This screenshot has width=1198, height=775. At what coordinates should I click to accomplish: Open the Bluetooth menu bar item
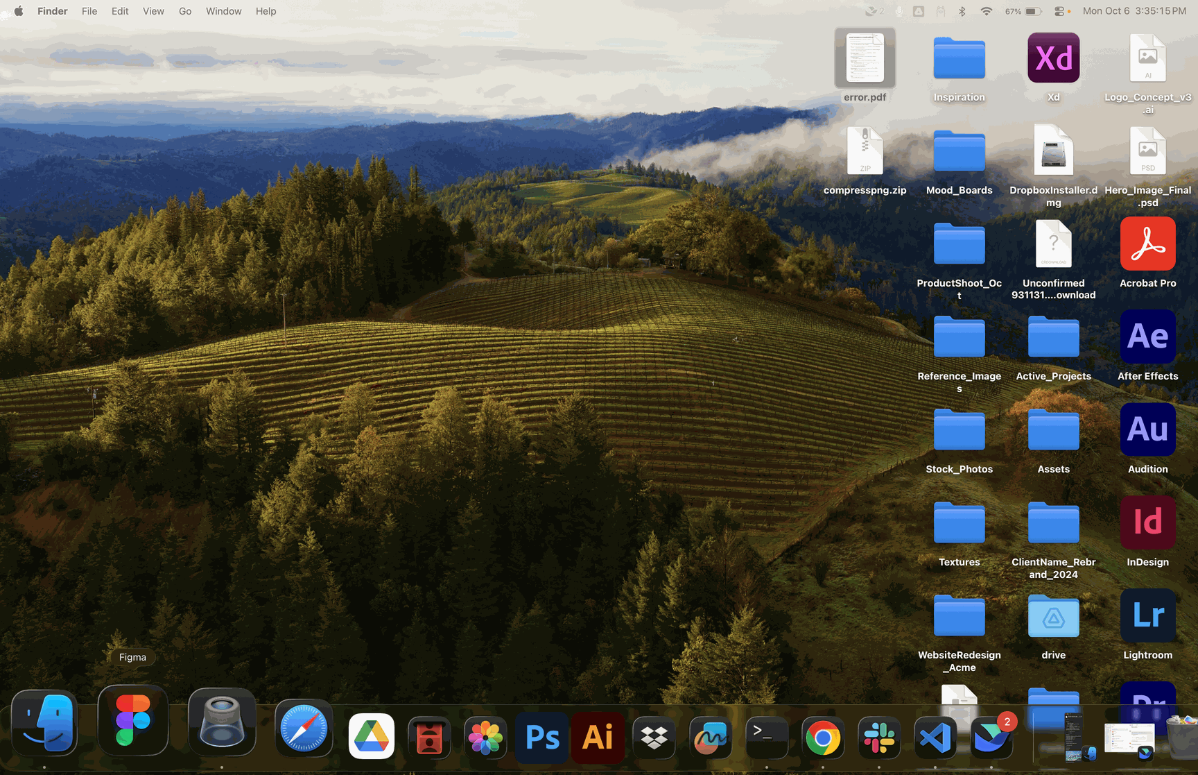962,11
